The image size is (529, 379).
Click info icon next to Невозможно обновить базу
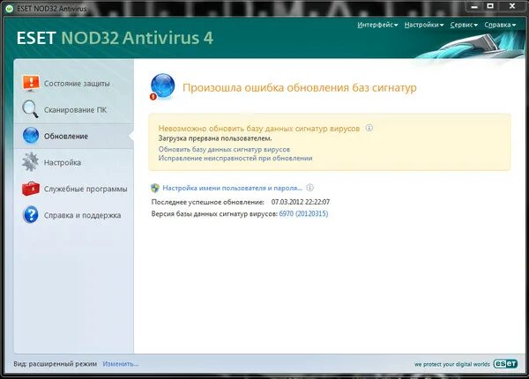369,128
